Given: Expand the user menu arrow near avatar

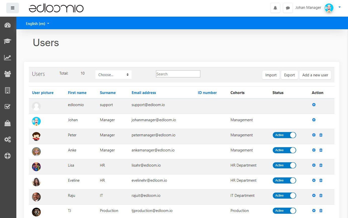Looking at the screenshot, I should [x=339, y=7].
